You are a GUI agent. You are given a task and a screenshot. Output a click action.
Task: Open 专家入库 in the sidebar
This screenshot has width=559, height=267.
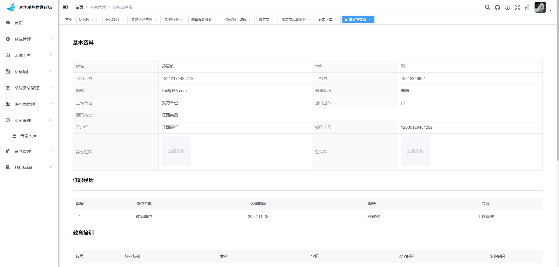(29, 136)
